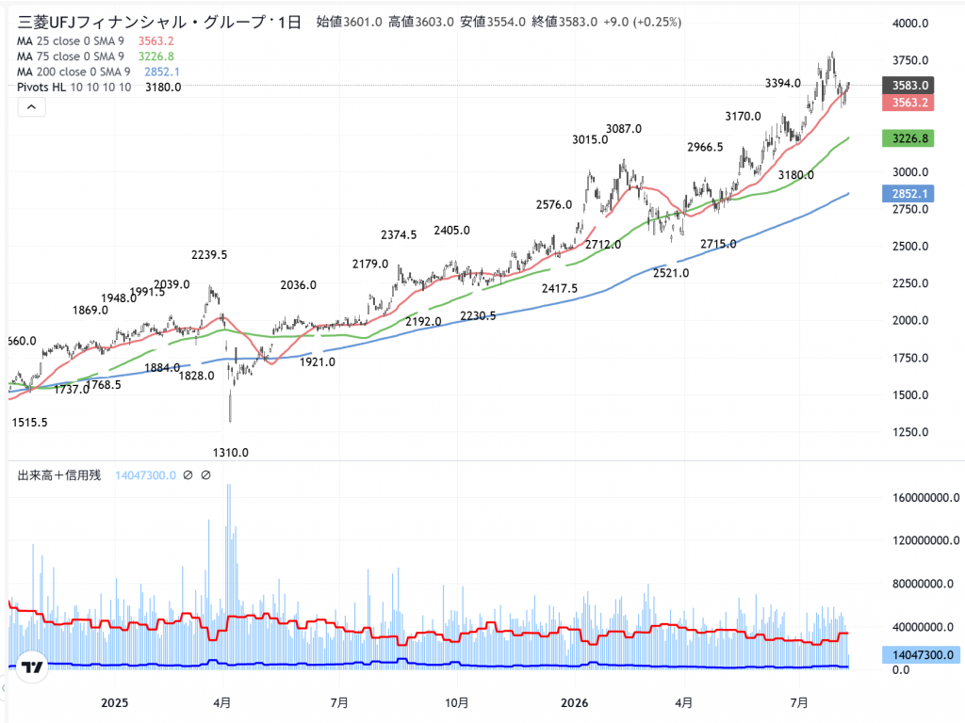Click the red MA 25 value 3563.2 in legend
This screenshot has width=965, height=723.
coord(155,41)
